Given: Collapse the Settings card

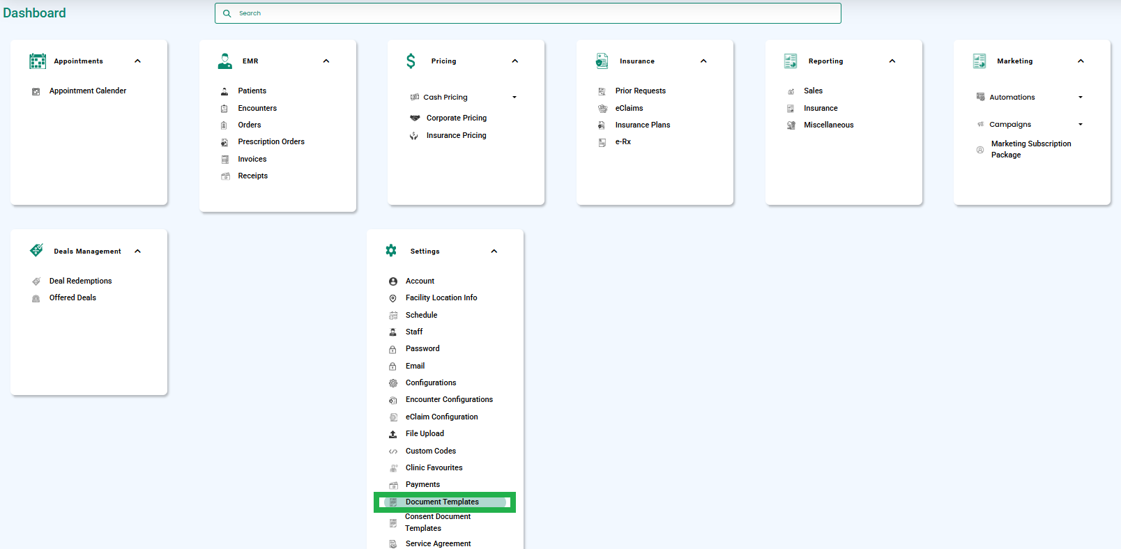Looking at the screenshot, I should 494,252.
